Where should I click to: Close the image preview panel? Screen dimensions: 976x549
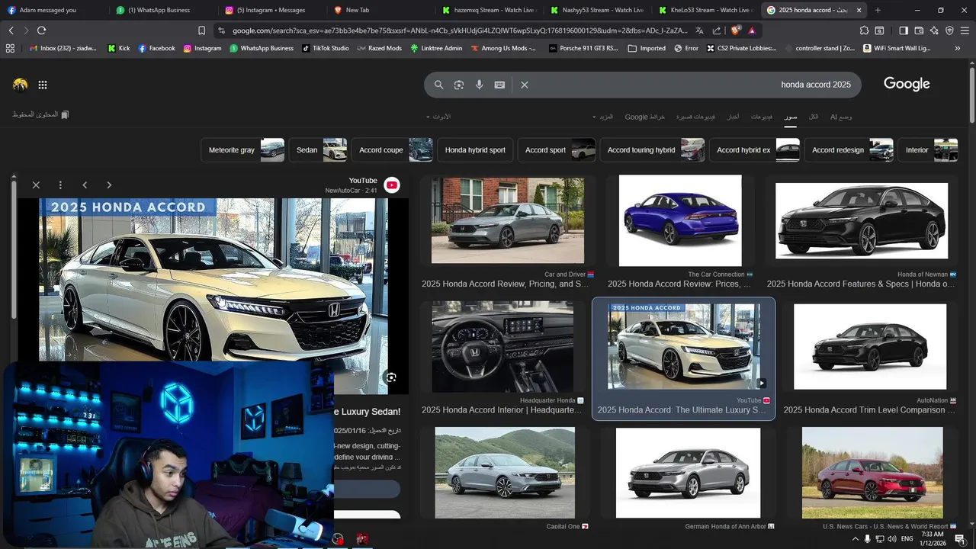[x=36, y=185]
